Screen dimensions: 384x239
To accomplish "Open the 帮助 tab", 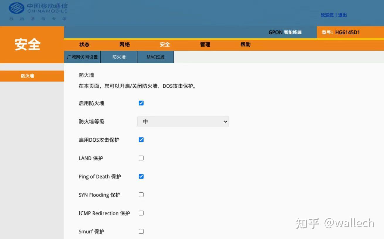I will click(245, 45).
